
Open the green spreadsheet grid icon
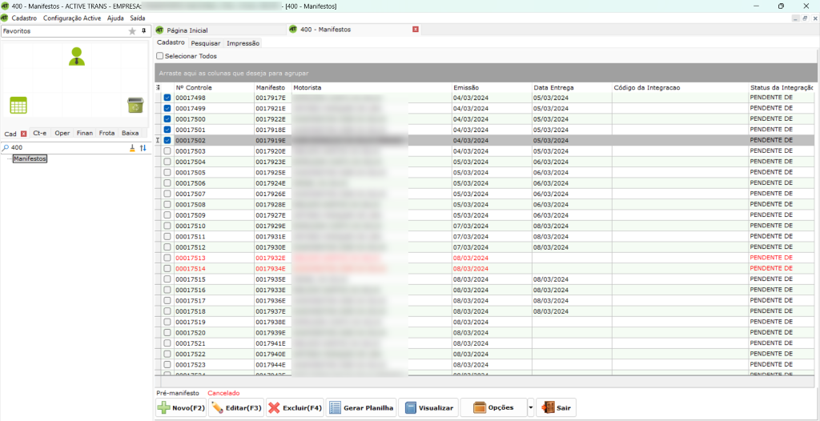[18, 105]
